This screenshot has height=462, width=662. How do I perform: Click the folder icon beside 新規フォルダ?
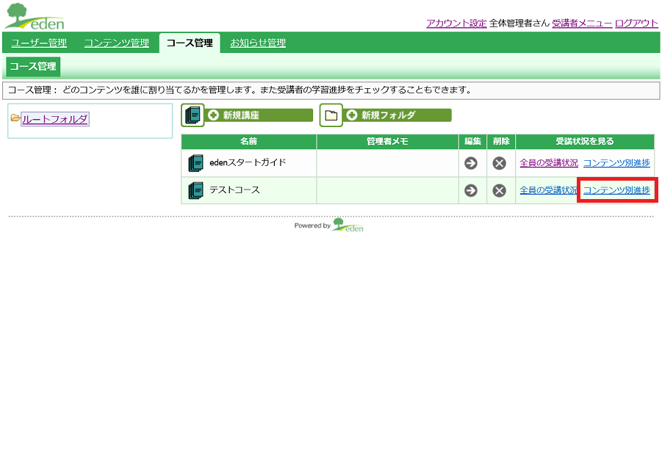pos(331,115)
